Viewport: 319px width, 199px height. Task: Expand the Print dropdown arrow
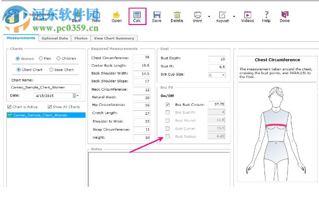(x=209, y=17)
